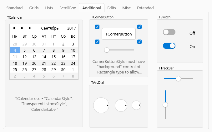The width and height of the screenshot is (212, 132).
Task: Click the TCornerButton button
Action: click(119, 34)
